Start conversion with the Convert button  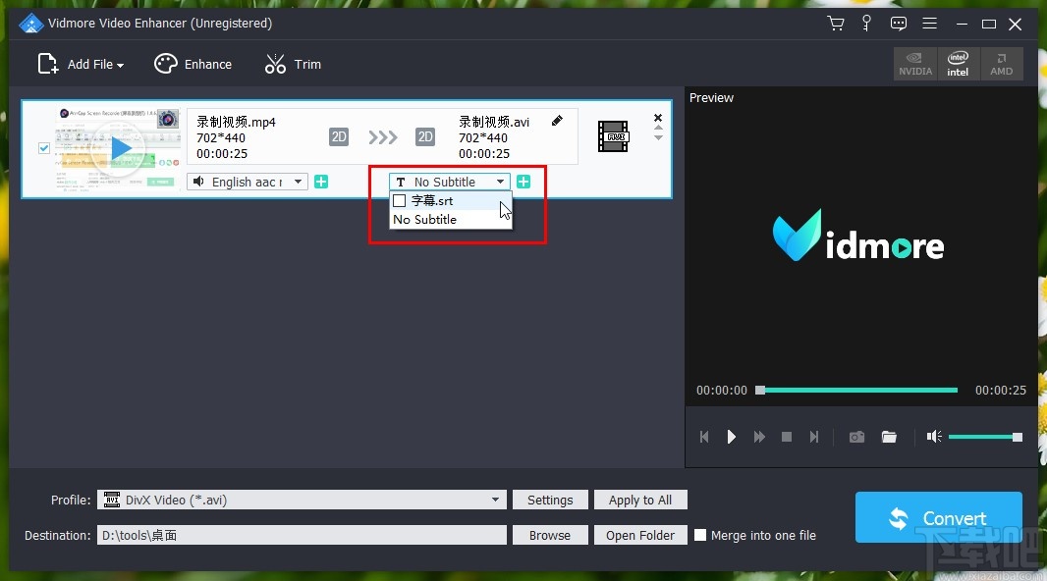[x=938, y=517]
